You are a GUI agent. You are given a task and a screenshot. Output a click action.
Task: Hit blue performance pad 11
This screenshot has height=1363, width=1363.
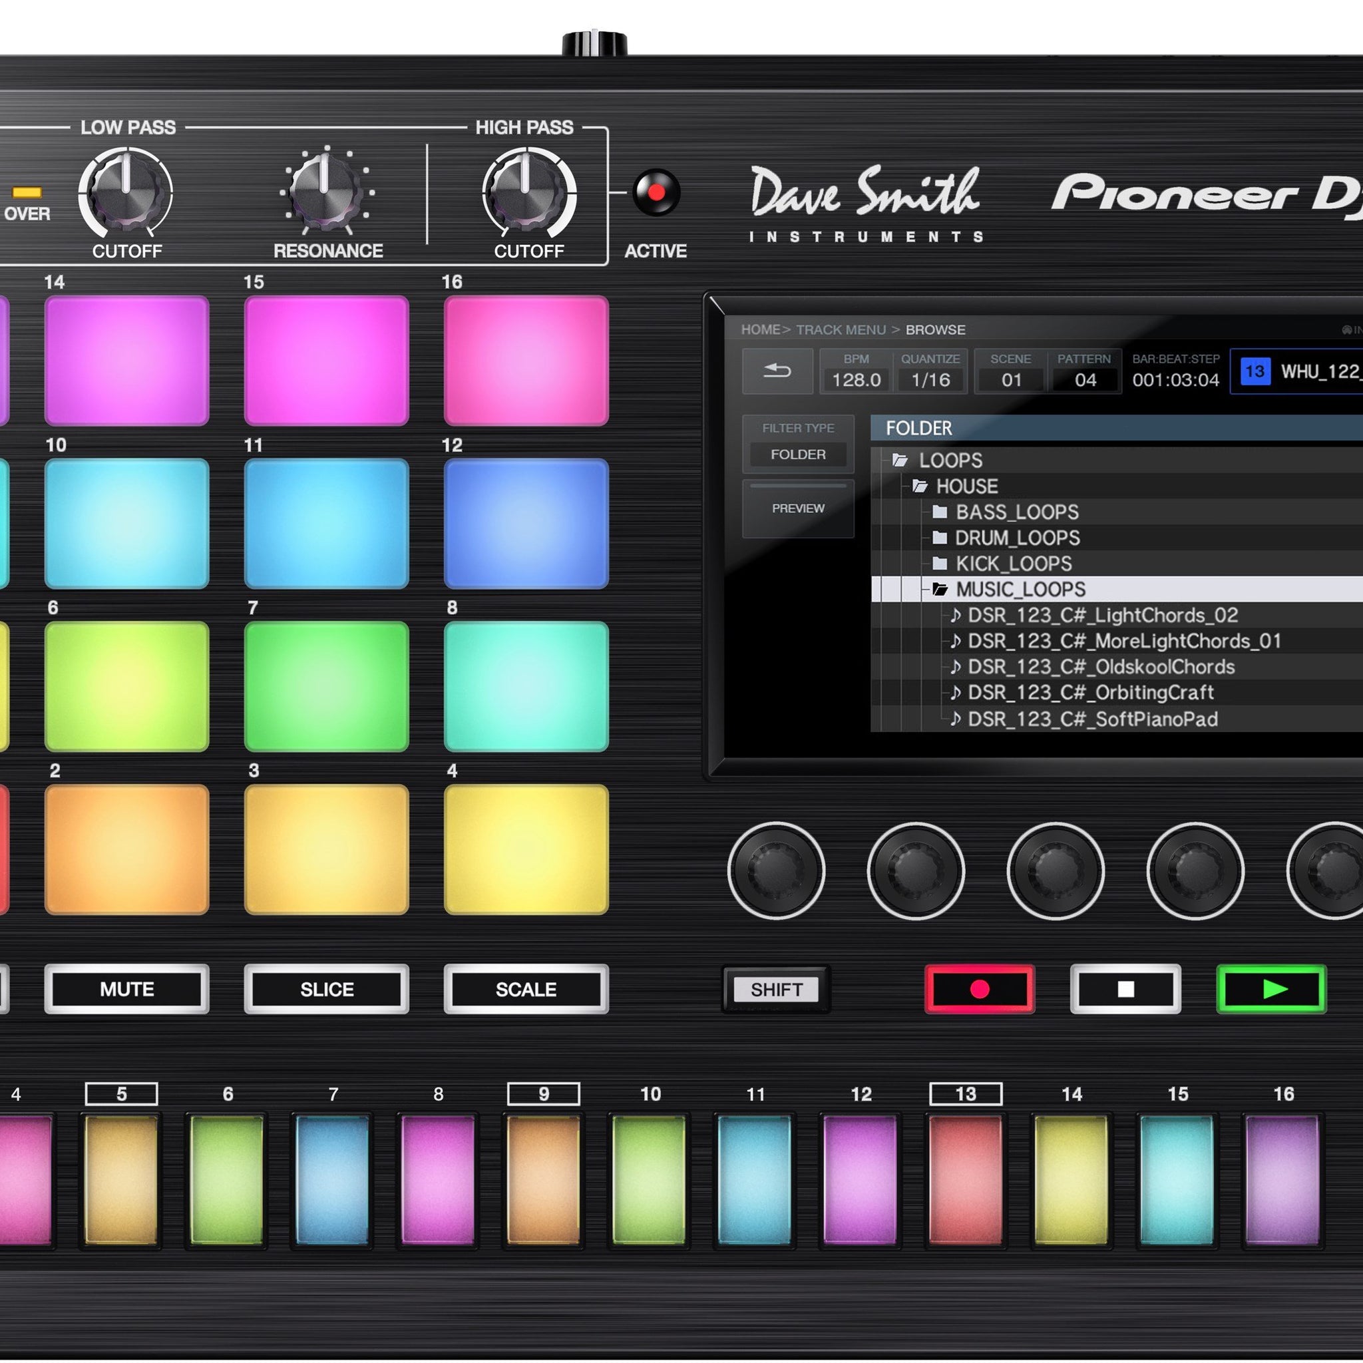coord(327,524)
